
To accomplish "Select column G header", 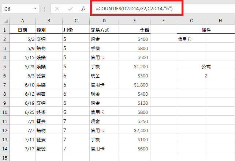I will tap(191, 21).
